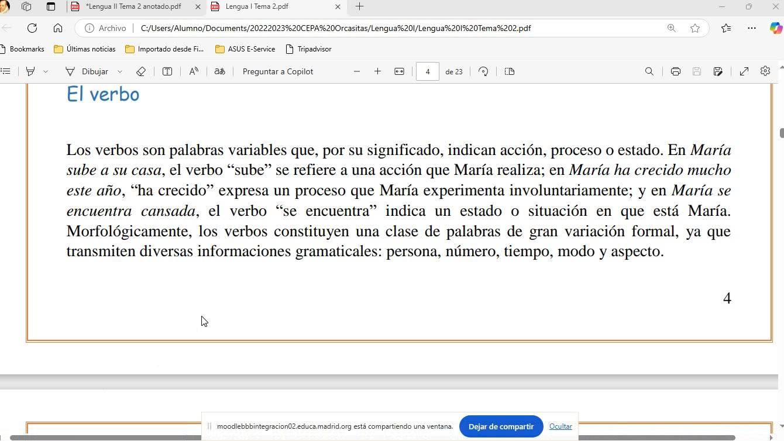The width and height of the screenshot is (784, 441).
Task: Activate the Dibujar drawing tool
Action: 87,71
